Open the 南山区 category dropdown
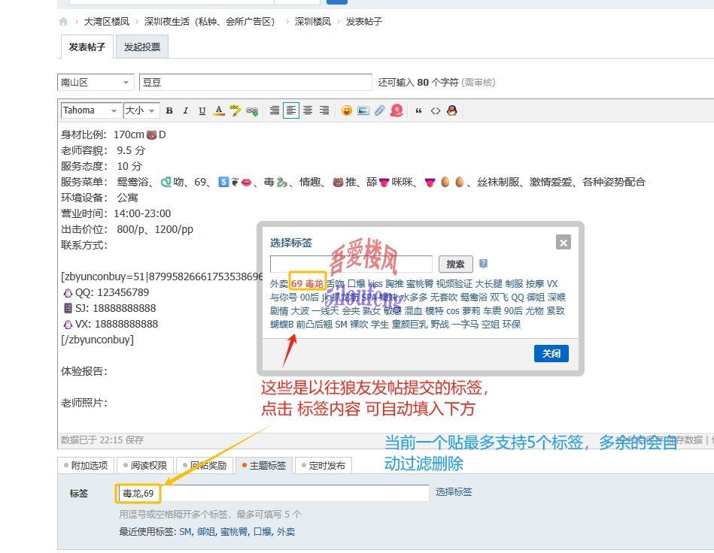The height and width of the screenshot is (553, 714). (96, 83)
